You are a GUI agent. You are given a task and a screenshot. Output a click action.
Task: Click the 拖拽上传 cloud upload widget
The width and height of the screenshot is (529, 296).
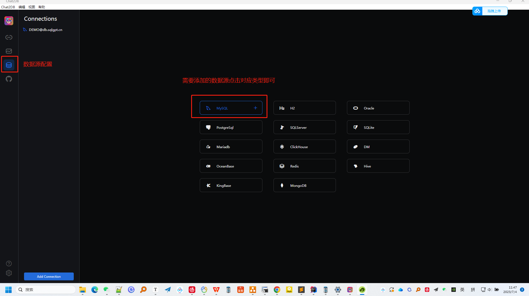pos(490,11)
